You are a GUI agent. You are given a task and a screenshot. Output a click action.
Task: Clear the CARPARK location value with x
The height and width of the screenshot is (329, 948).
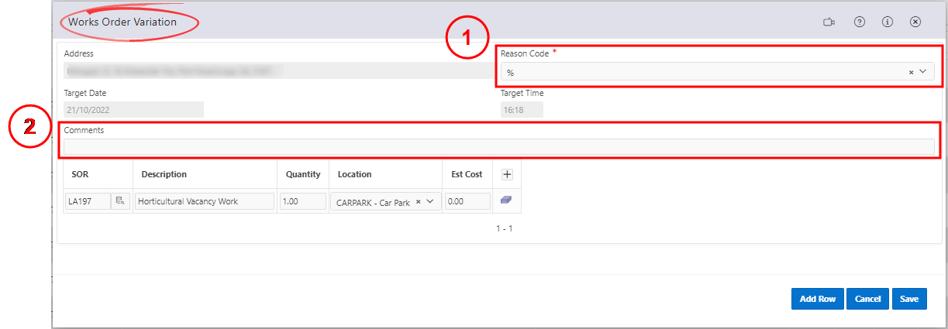[419, 202]
